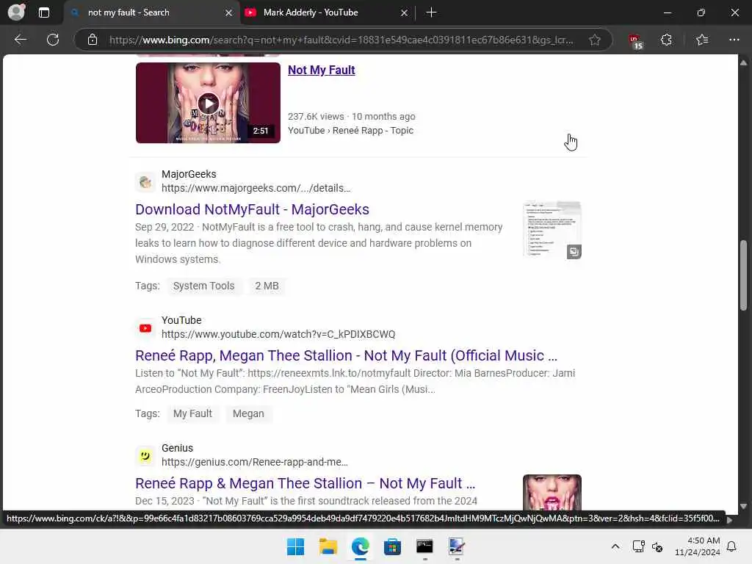Close the Mark Adderly - YouTube tab
Viewport: 752px width, 564px height.
click(404, 13)
